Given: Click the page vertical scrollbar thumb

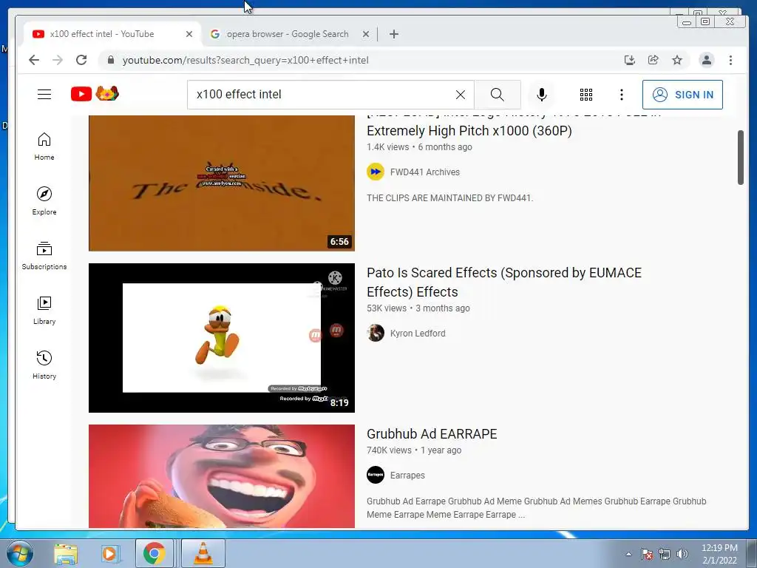Looking at the screenshot, I should click(741, 158).
